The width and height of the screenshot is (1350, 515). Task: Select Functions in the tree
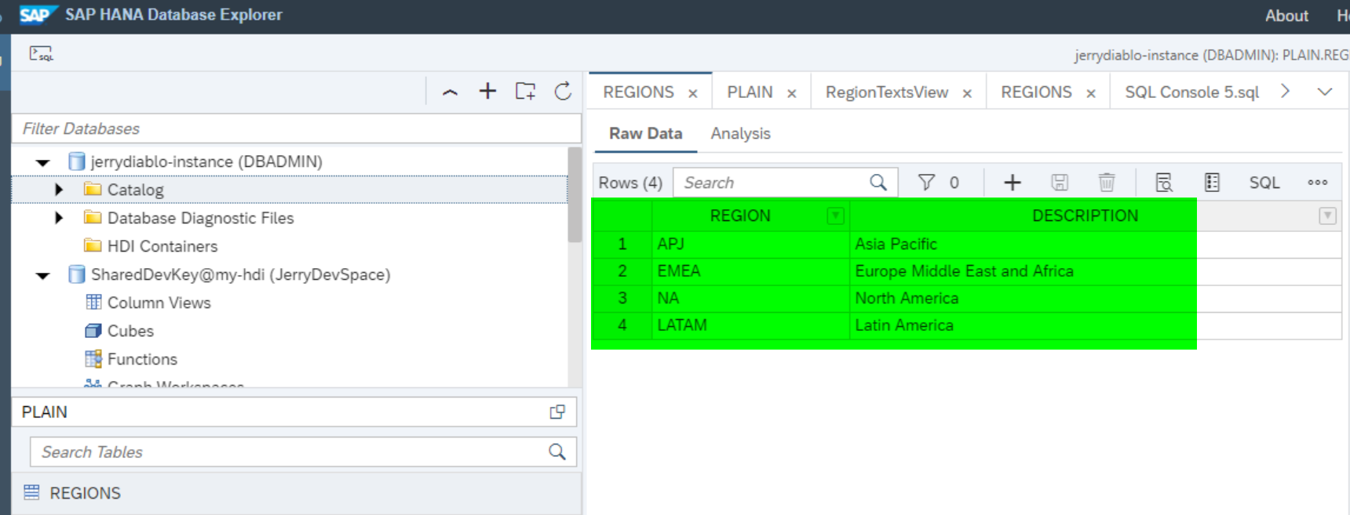click(142, 359)
